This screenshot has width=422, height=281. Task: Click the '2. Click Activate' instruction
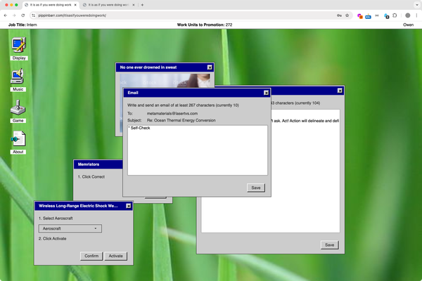[53, 239]
